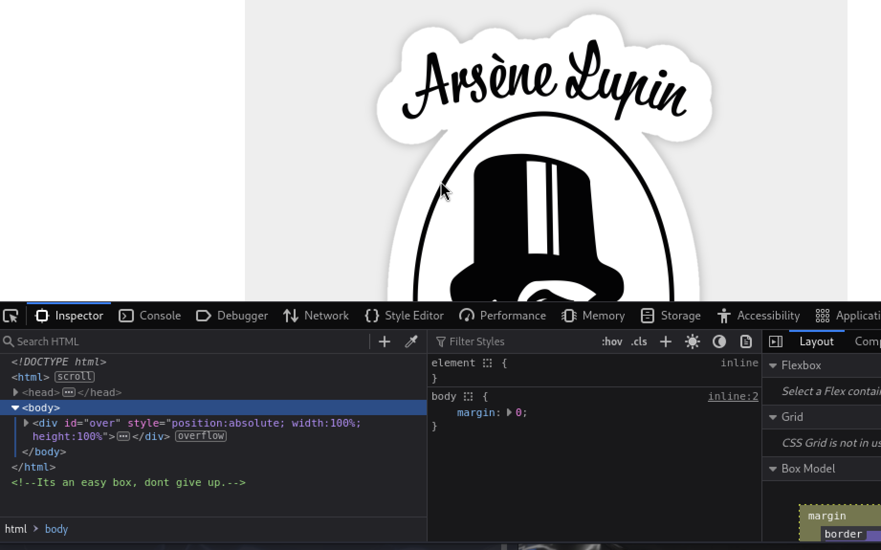Collapse the sidebar pane toggle icon
The image size is (881, 550).
coord(775,341)
